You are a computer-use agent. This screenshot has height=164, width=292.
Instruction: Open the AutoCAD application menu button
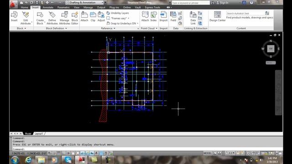pyautogui.click(x=13, y=4)
